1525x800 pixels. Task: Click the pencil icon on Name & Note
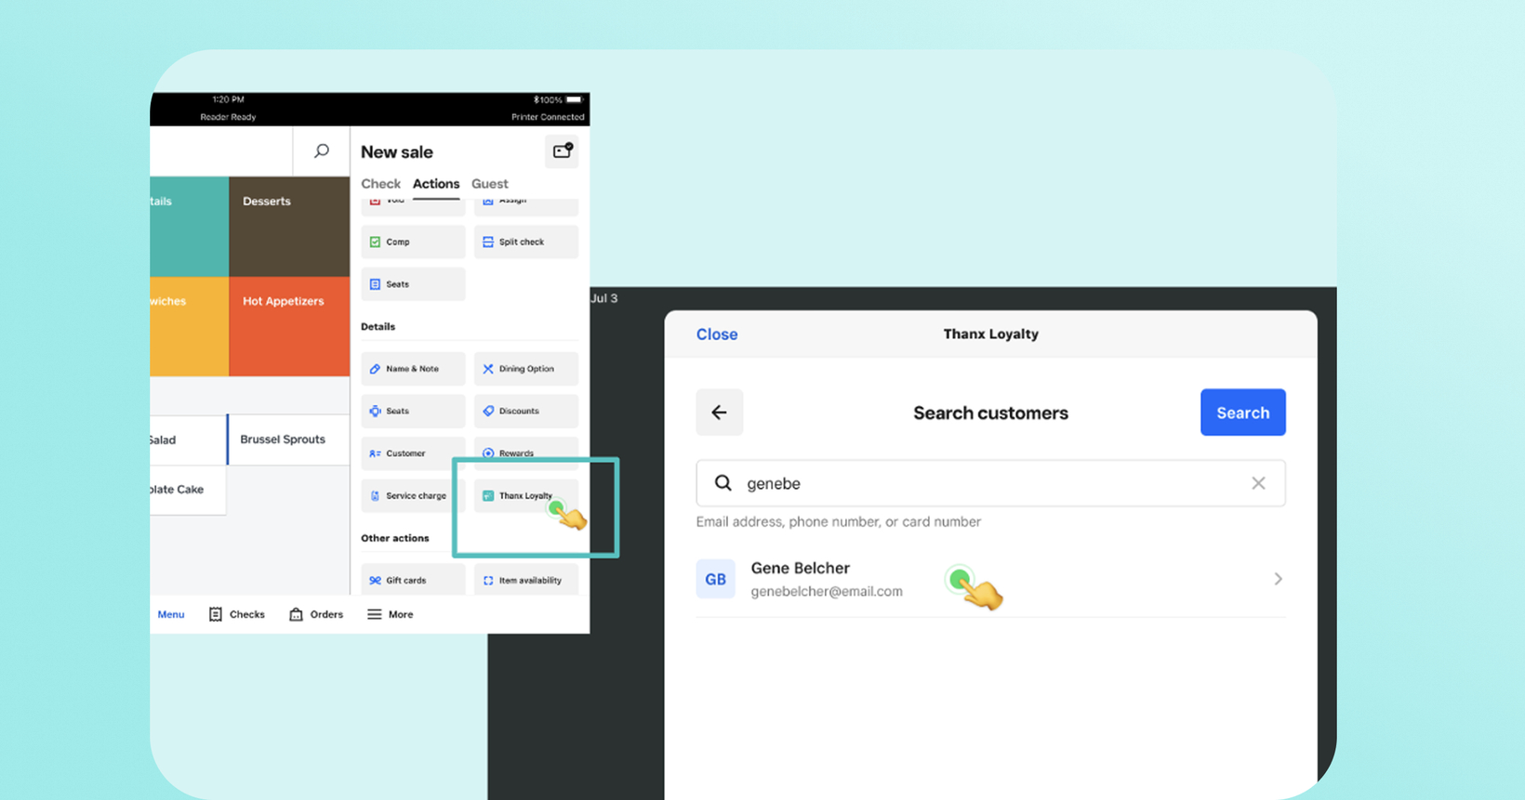[375, 369]
